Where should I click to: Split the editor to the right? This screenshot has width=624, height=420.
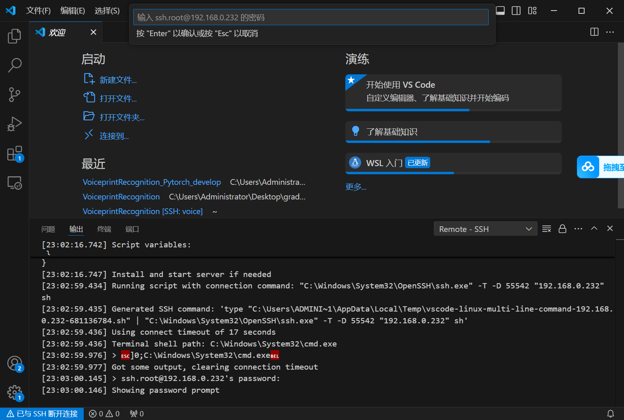pos(594,32)
